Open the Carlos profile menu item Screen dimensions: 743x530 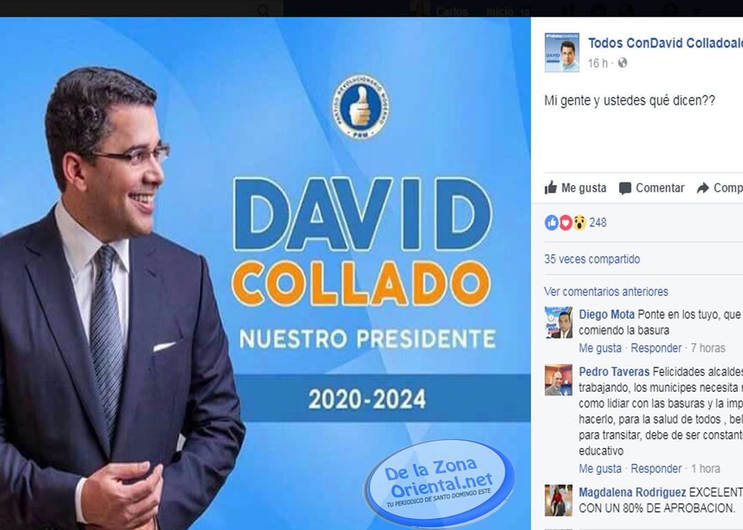[452, 11]
